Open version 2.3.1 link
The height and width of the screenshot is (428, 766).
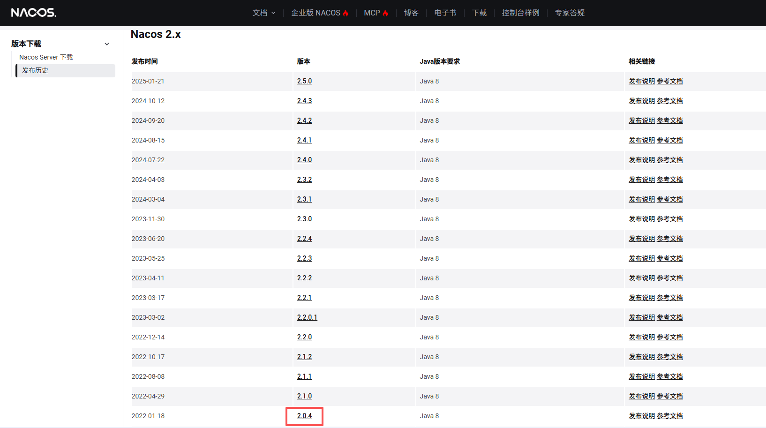(x=304, y=199)
